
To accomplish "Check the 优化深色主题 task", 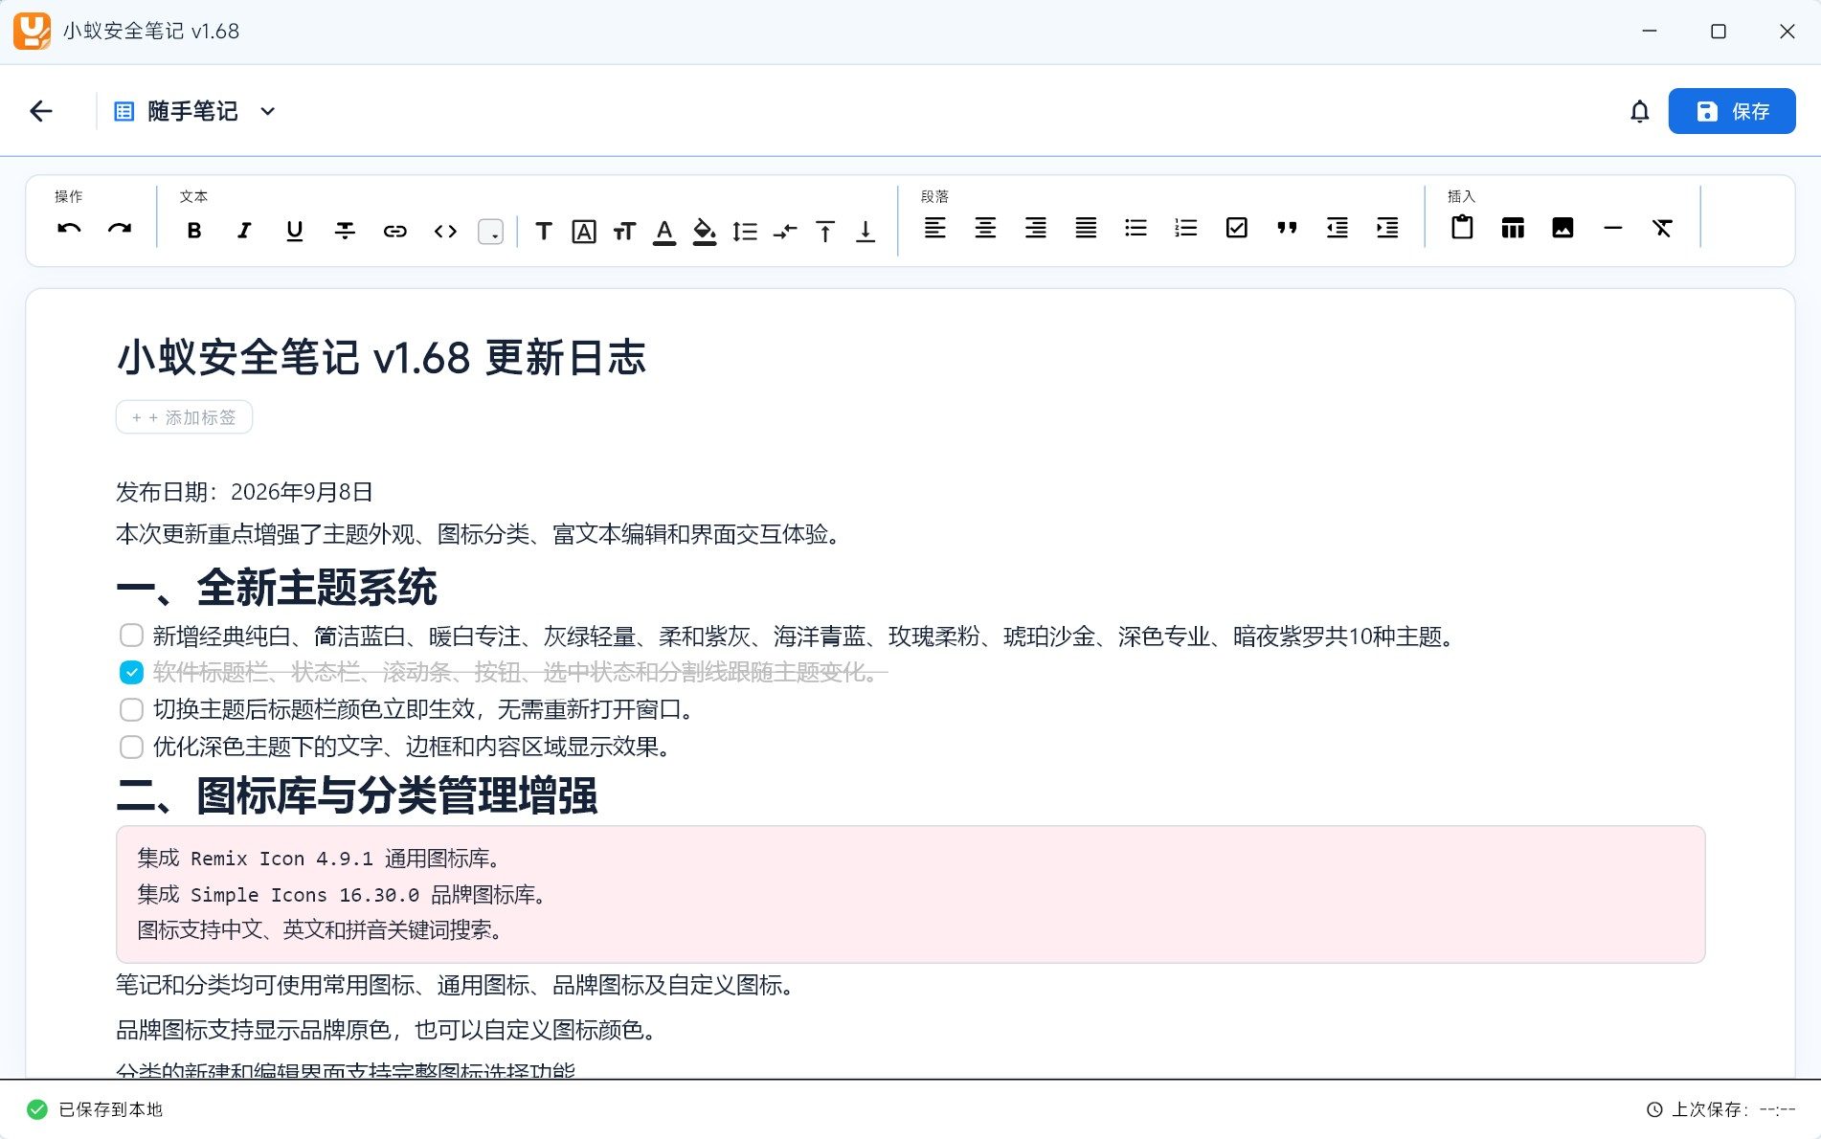I will pos(131,747).
